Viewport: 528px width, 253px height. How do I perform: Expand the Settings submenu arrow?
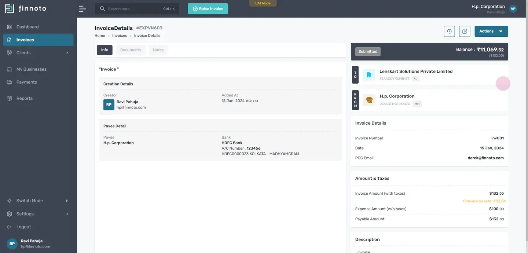(x=67, y=214)
